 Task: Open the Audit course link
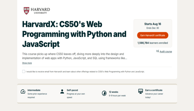pos(166,52)
